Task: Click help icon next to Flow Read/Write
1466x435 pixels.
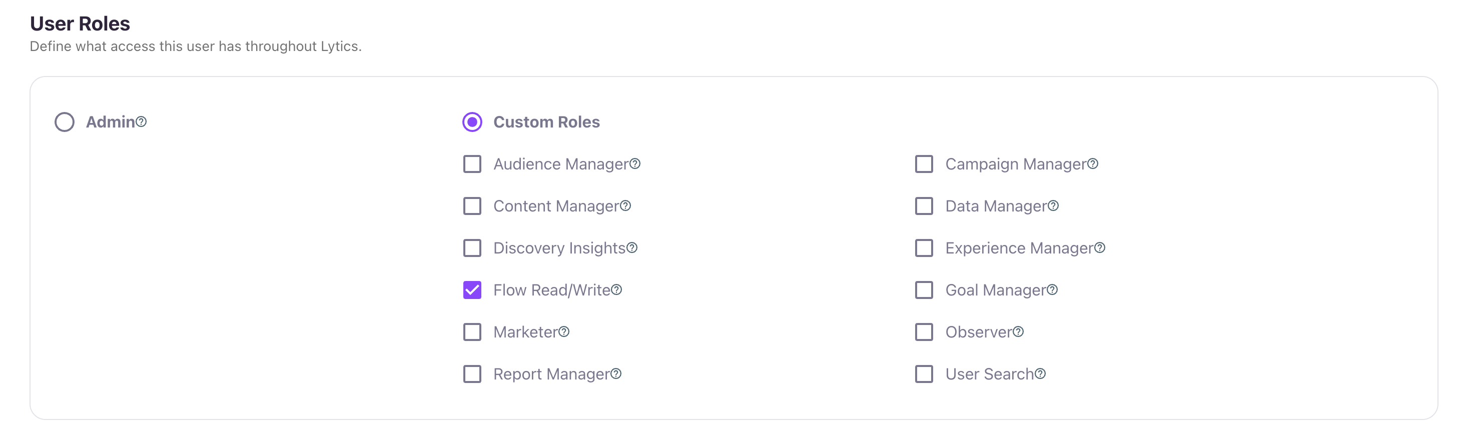Action: coord(616,289)
